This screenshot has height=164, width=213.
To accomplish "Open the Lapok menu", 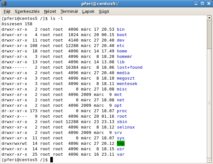I will click(x=88, y=12).
